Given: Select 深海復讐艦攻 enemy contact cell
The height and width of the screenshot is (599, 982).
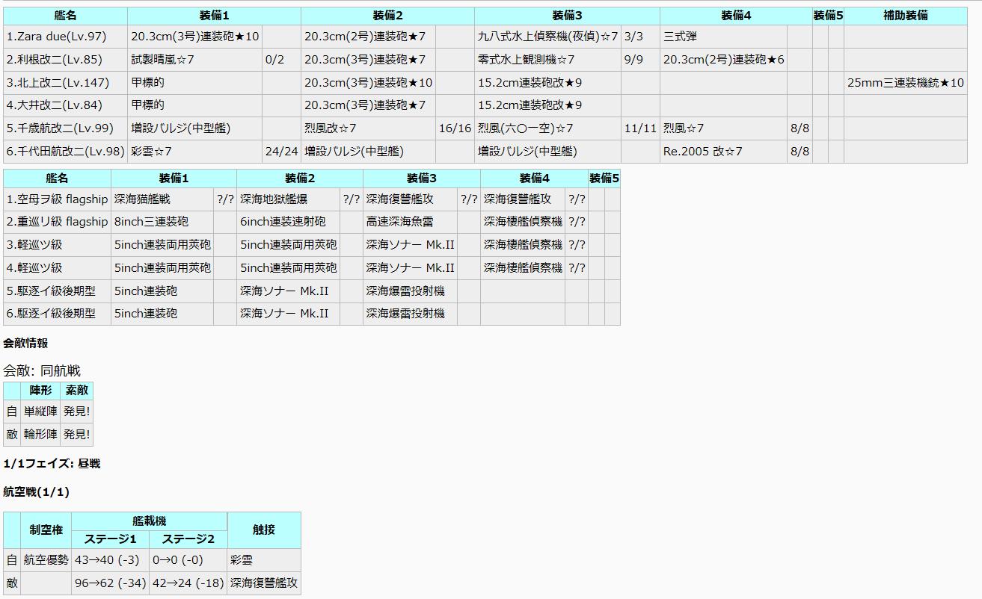Looking at the screenshot, I should click(264, 583).
